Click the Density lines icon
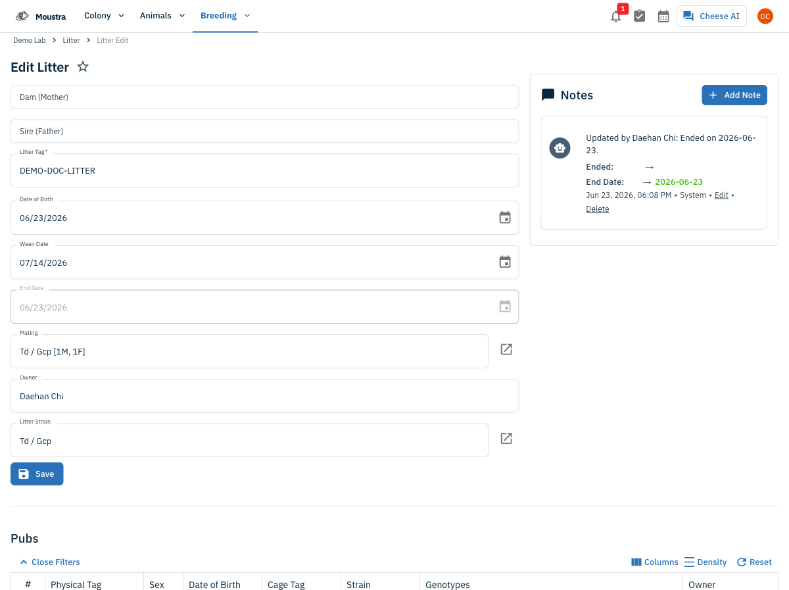Screen dimensions: 789x590 coord(690,562)
